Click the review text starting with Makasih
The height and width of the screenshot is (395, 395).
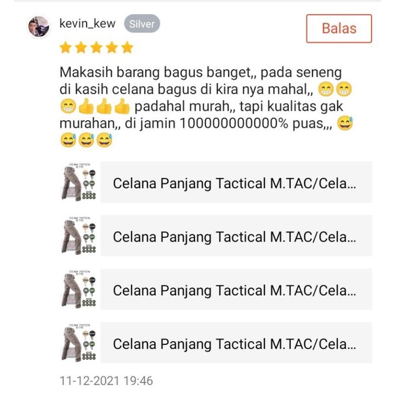click(206, 106)
